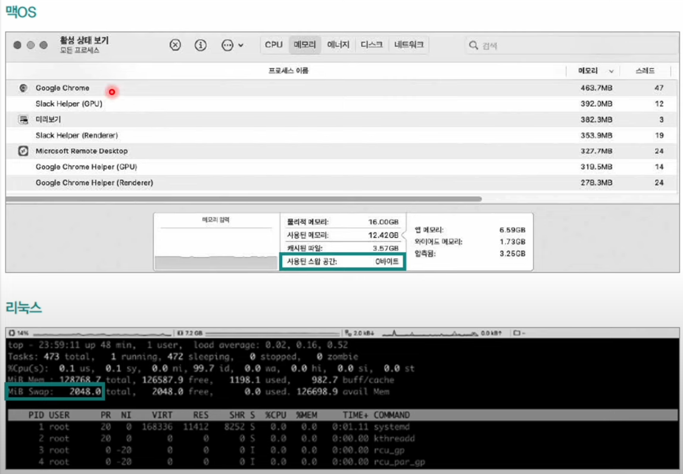
Task: Click the 392.0MB memory value
Action: pos(596,103)
